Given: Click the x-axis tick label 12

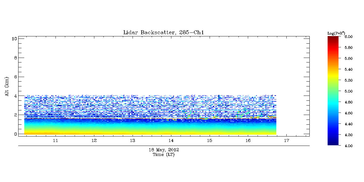Looking at the screenshot, I should 94,141.
